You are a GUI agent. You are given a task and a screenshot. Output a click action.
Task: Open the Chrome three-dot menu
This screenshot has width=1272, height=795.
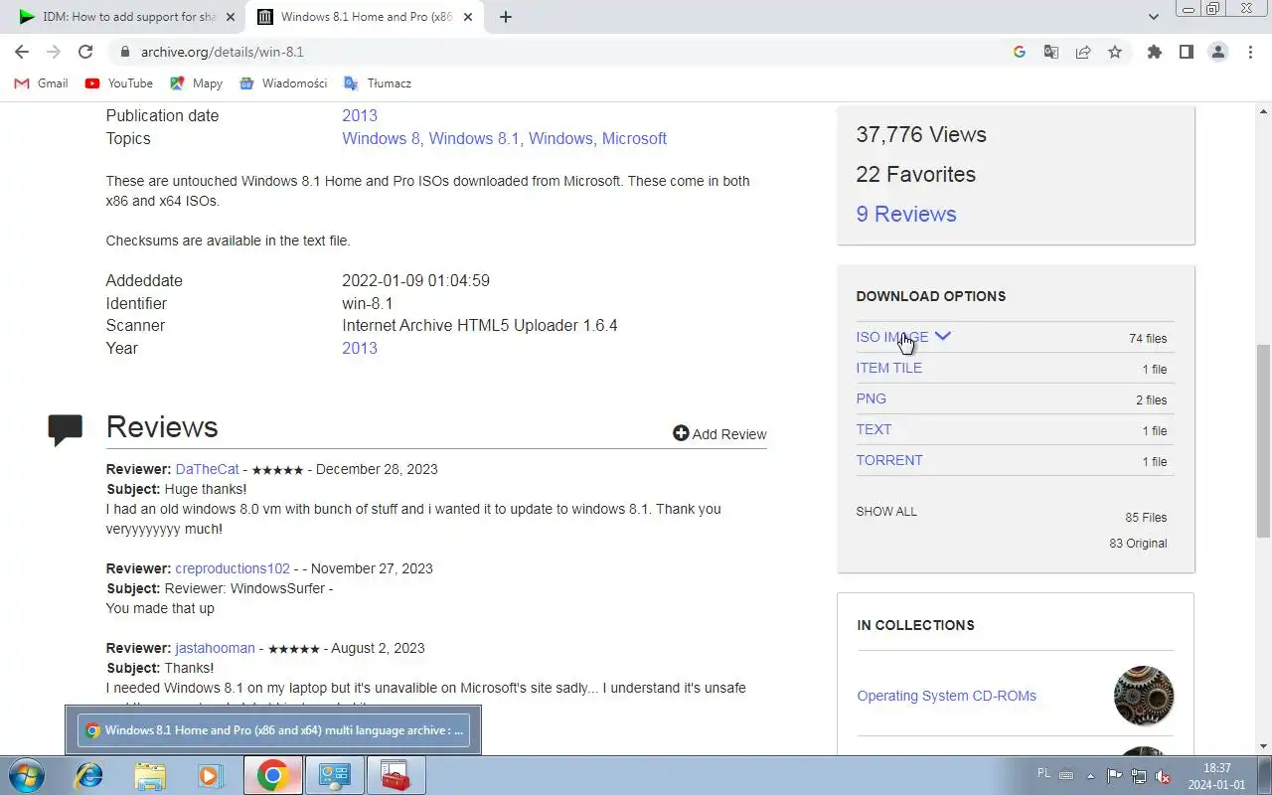point(1250,52)
